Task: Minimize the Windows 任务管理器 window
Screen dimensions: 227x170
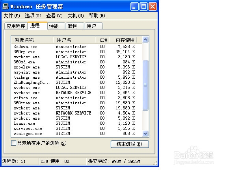Action: (134, 7)
